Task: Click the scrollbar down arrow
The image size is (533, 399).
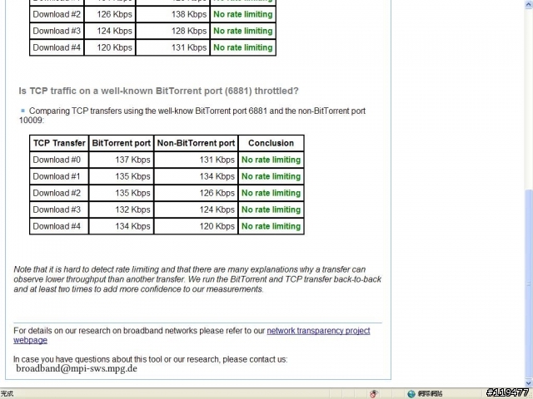Action: (529, 383)
